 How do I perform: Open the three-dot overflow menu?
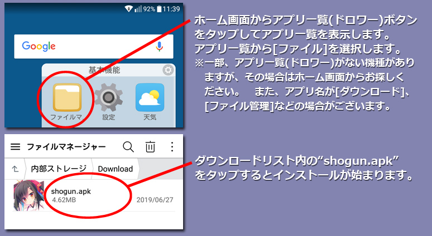[172, 147]
